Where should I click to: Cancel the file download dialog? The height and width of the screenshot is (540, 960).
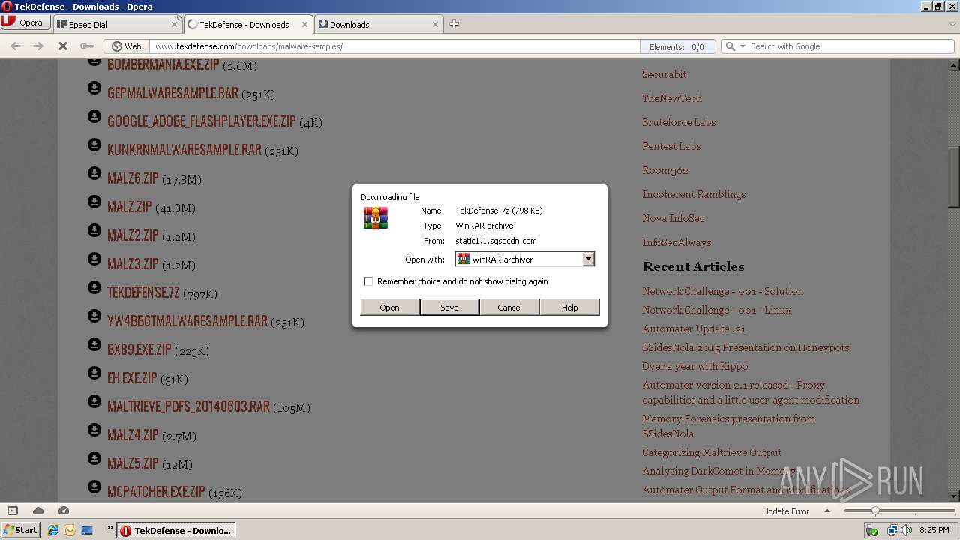tap(509, 307)
